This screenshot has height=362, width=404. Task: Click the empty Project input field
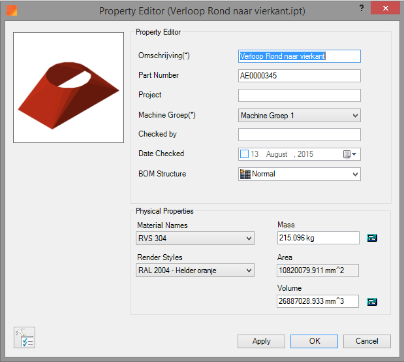[x=299, y=95]
